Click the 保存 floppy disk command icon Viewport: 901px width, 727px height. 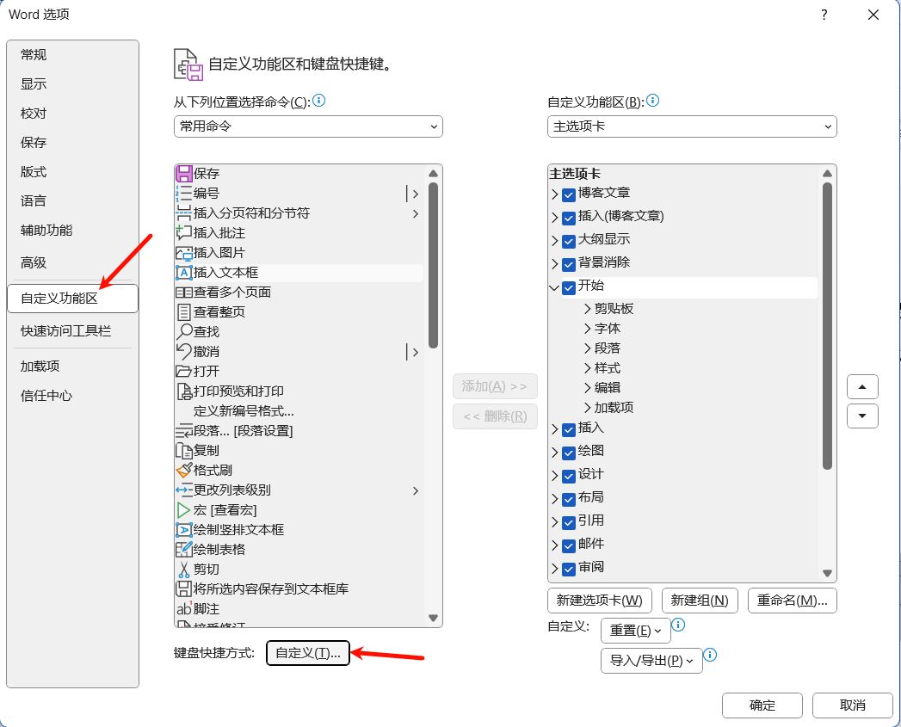coord(183,174)
